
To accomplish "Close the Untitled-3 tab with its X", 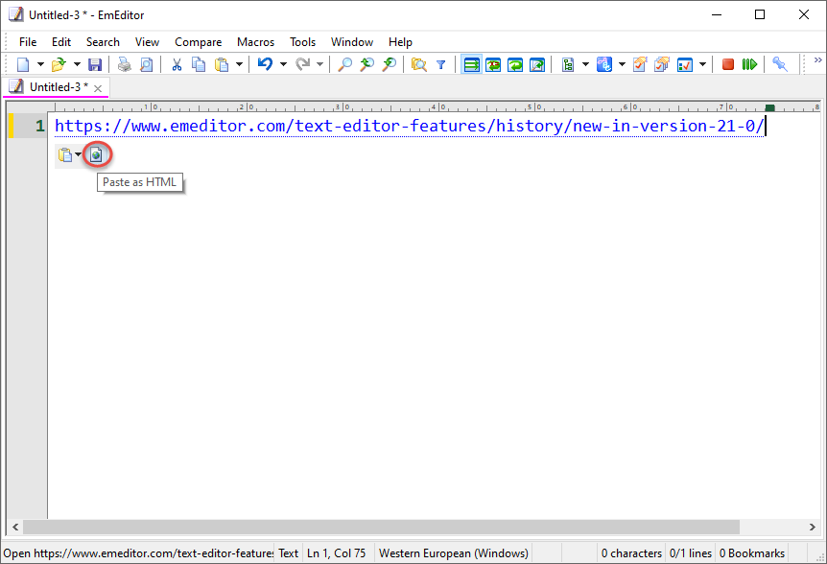I will (98, 88).
